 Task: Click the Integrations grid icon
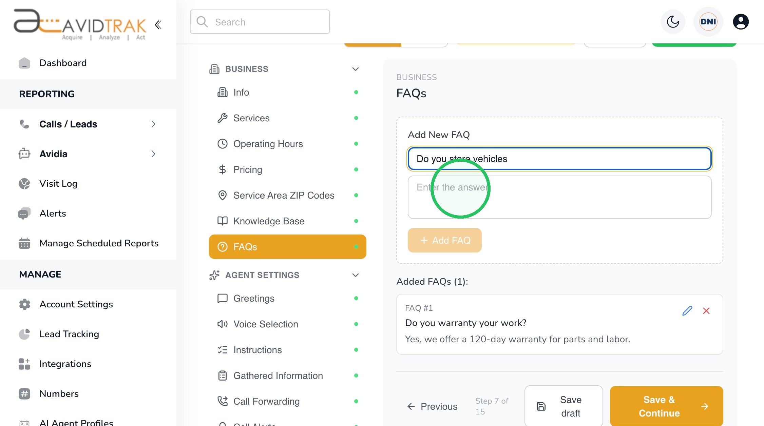[24, 364]
